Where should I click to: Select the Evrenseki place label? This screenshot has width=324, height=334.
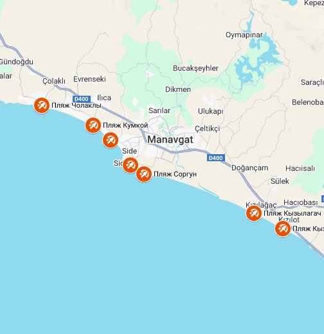click(x=89, y=79)
